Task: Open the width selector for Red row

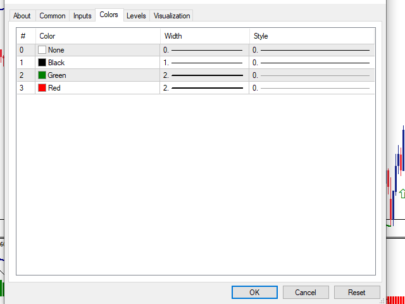Action: coord(204,88)
